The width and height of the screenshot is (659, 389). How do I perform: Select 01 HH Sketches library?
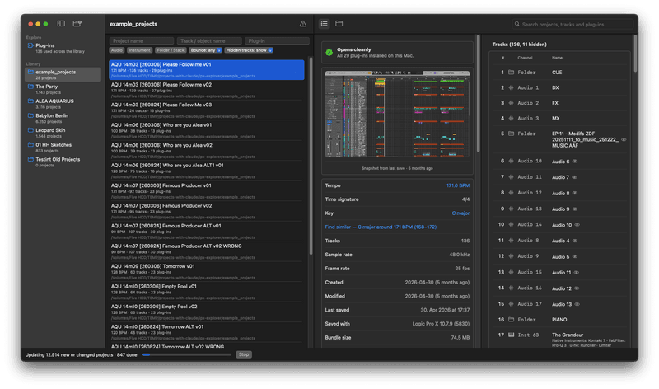(63, 148)
